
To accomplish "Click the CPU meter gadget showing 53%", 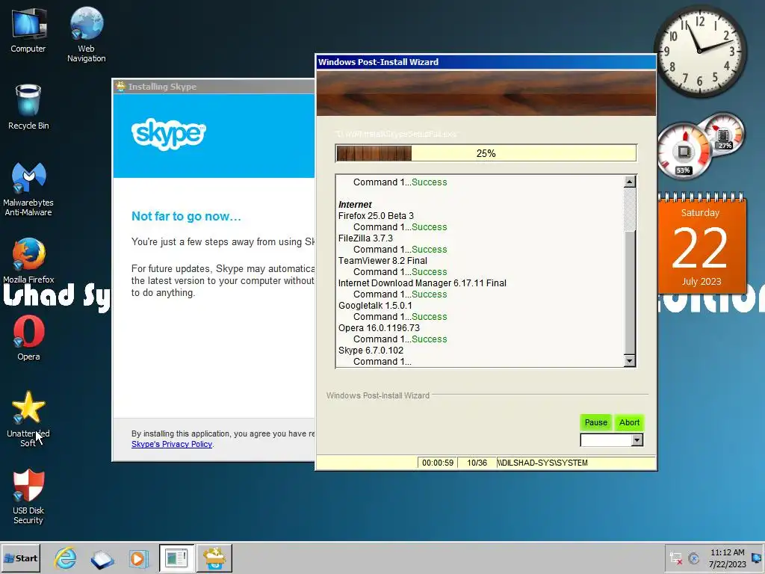I will click(683, 151).
